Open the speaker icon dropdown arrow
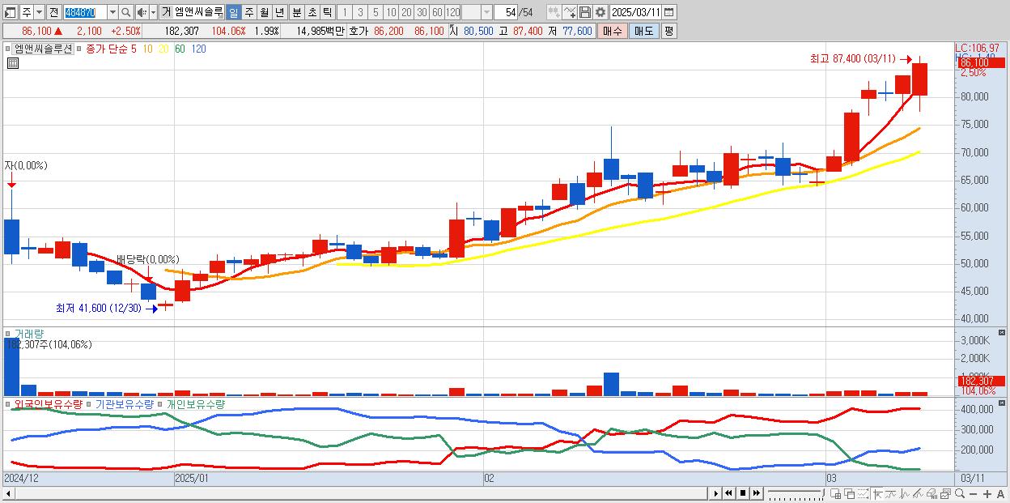This screenshot has width=1010, height=503. [153, 12]
